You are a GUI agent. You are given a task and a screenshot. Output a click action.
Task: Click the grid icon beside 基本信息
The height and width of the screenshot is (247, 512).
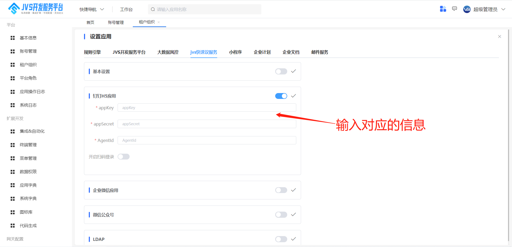tap(13, 38)
